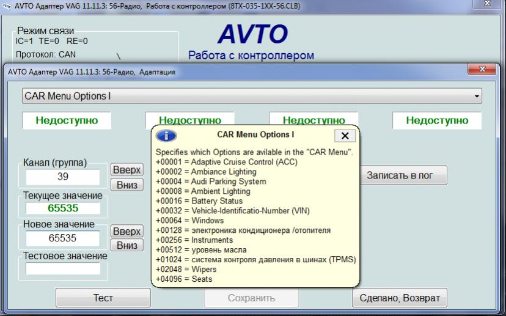The height and width of the screenshot is (316, 506).
Task: Click Вниз button next to channel group
Action: point(127,185)
